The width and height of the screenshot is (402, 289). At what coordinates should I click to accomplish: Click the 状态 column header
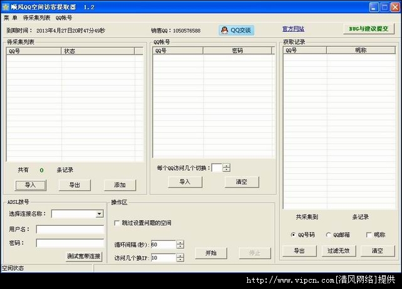tap(98, 51)
